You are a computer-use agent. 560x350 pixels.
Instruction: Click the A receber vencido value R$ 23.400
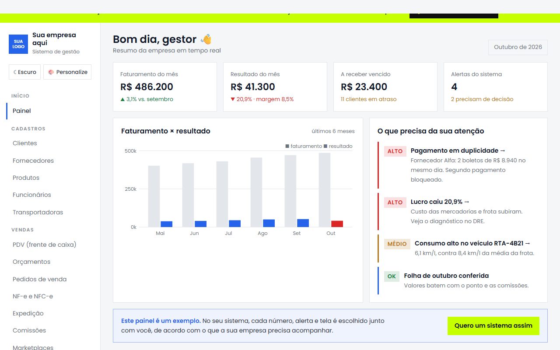364,87
